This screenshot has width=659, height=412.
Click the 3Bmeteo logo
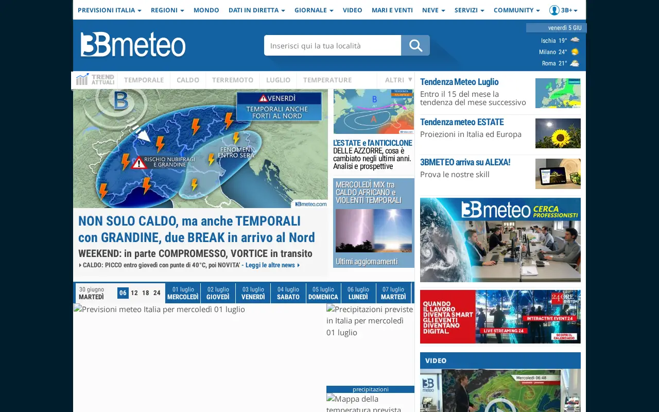click(x=133, y=45)
